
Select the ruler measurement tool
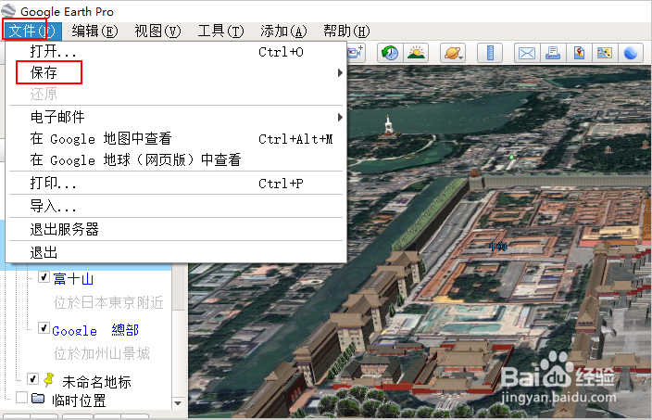coord(490,53)
